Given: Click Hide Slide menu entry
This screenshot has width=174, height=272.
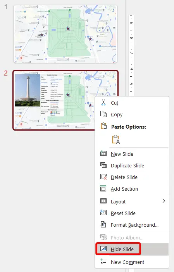Looking at the screenshot, I should 132,249.
